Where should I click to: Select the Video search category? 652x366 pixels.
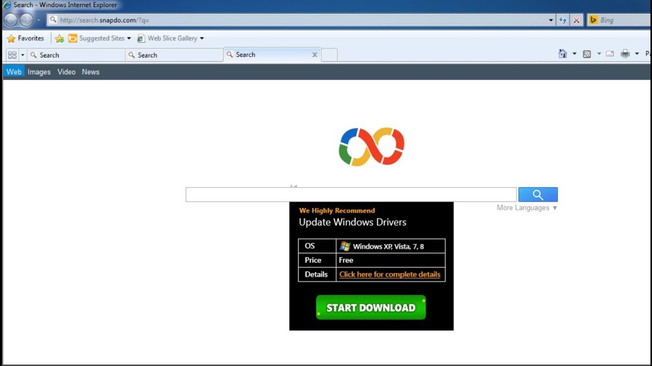click(x=67, y=72)
